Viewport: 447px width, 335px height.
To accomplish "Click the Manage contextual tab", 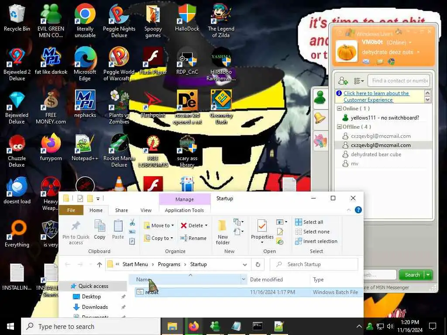I will [185, 199].
